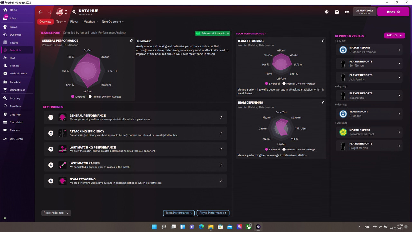Open the Medical Centre
The image size is (412, 232).
(17, 73)
